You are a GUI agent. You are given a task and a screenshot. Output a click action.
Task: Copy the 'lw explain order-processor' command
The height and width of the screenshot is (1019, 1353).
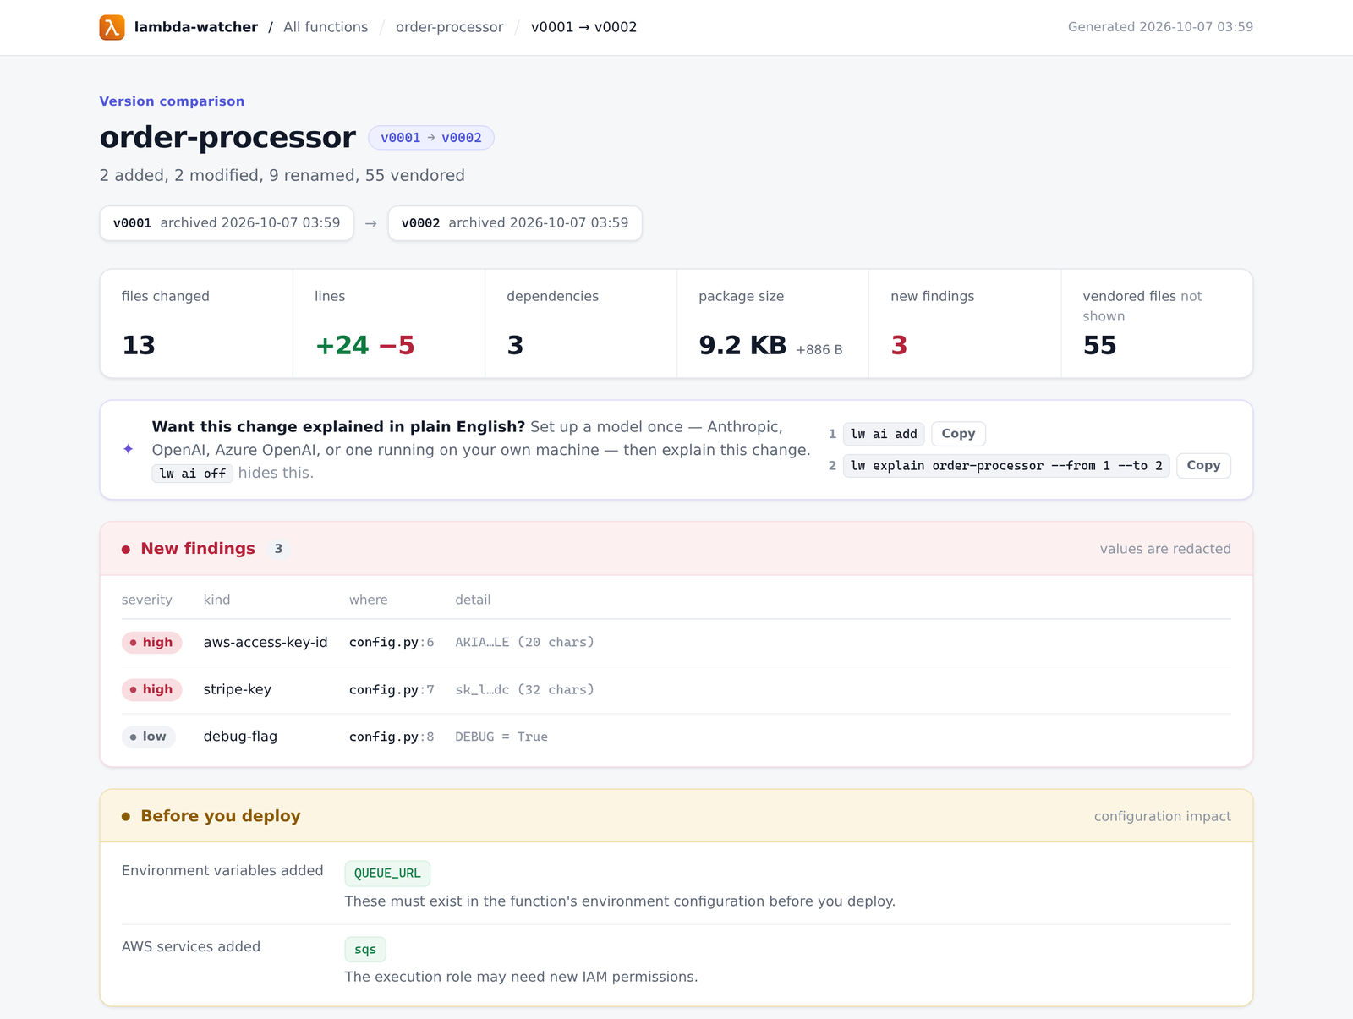[1203, 465]
